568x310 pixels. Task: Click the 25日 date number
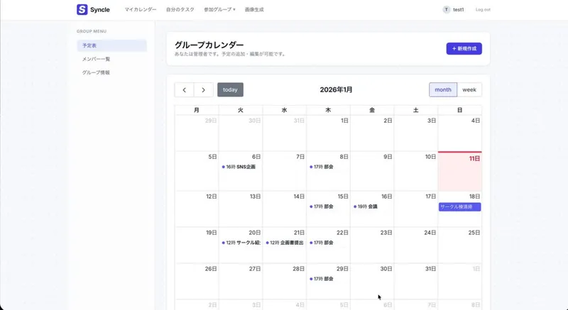474,233
